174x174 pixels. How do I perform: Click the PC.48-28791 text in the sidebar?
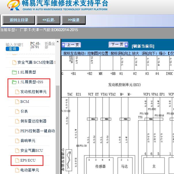(35, 45)
